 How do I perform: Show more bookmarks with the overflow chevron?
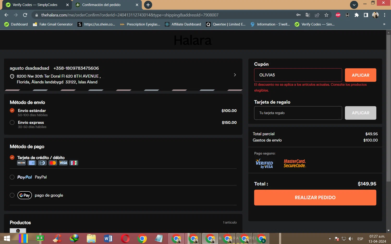(384, 24)
